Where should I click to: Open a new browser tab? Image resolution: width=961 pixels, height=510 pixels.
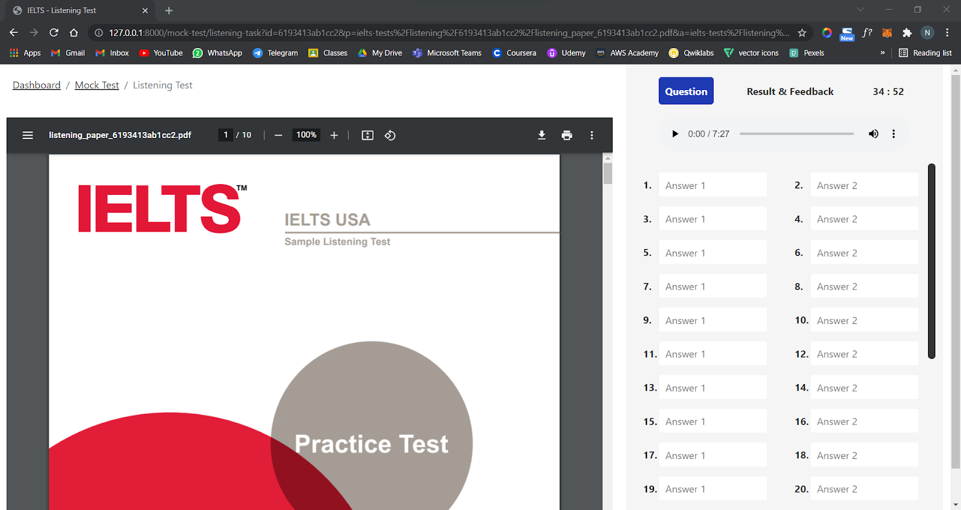click(x=169, y=11)
